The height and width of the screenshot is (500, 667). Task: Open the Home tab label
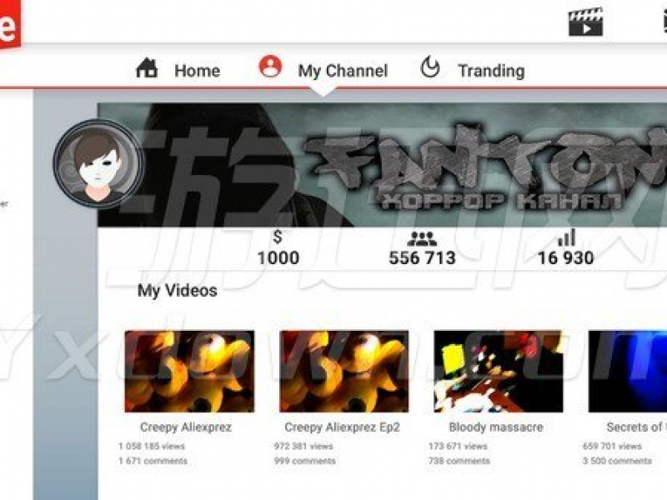(x=198, y=71)
